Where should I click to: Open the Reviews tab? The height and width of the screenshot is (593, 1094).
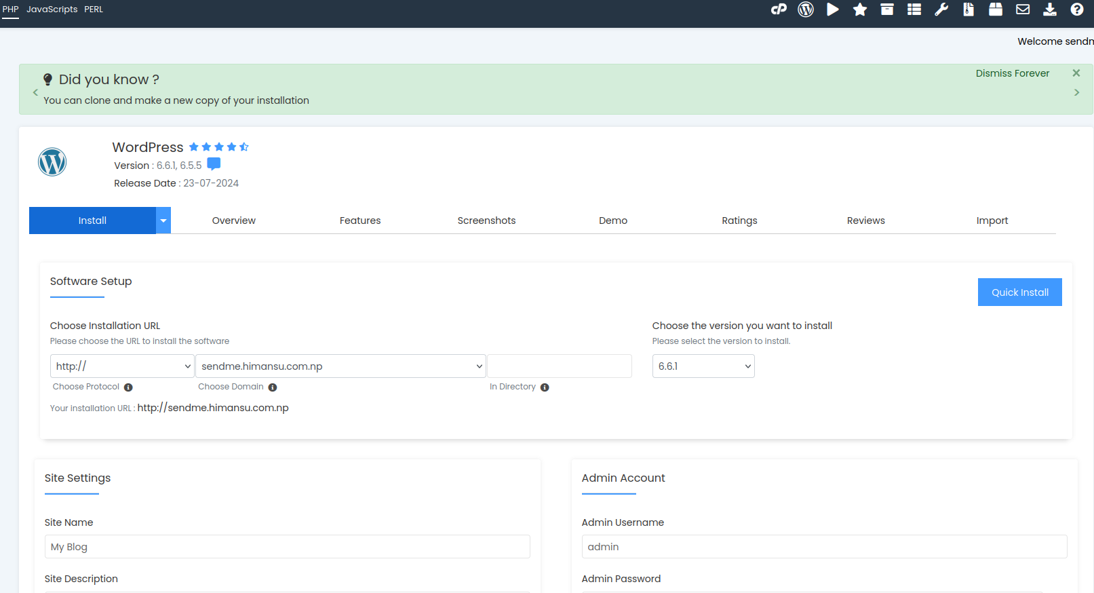click(x=866, y=221)
